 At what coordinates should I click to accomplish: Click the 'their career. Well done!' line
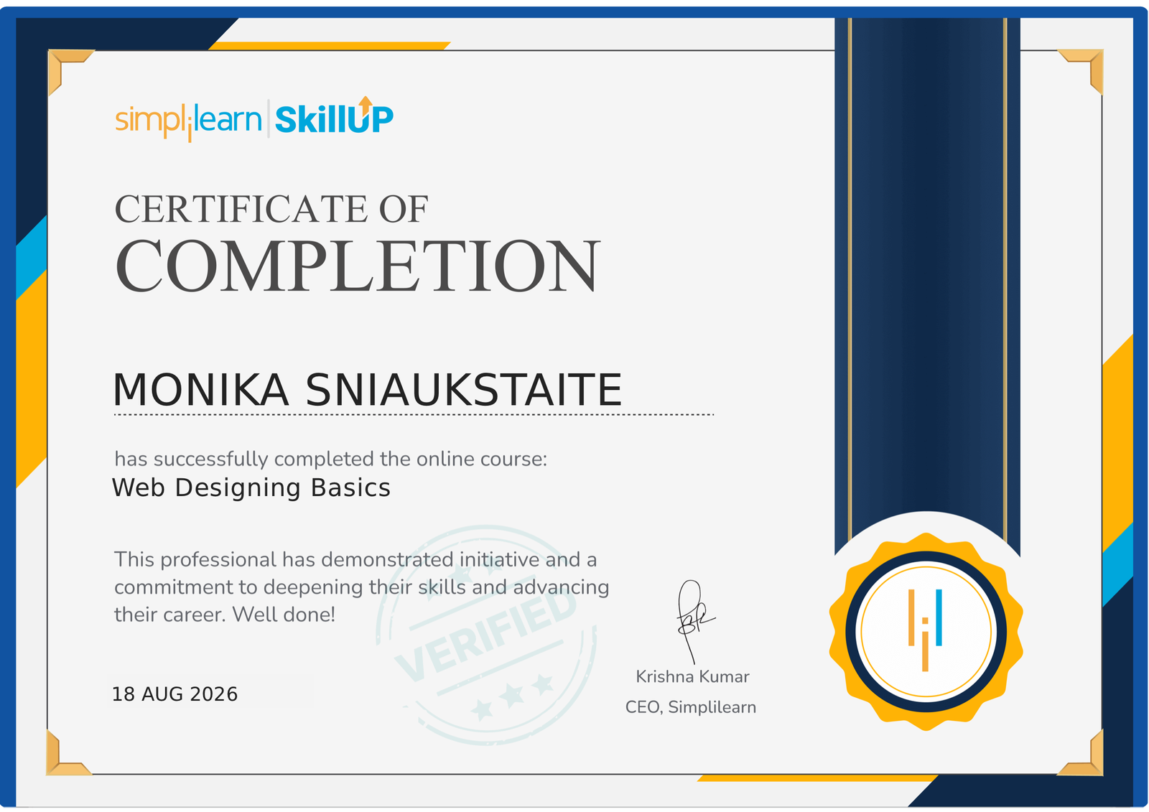pyautogui.click(x=225, y=615)
